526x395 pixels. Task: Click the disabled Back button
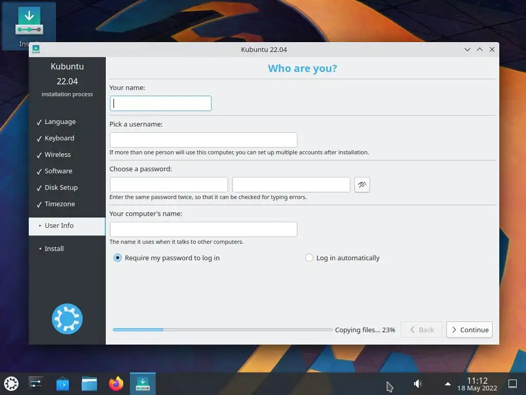(421, 330)
